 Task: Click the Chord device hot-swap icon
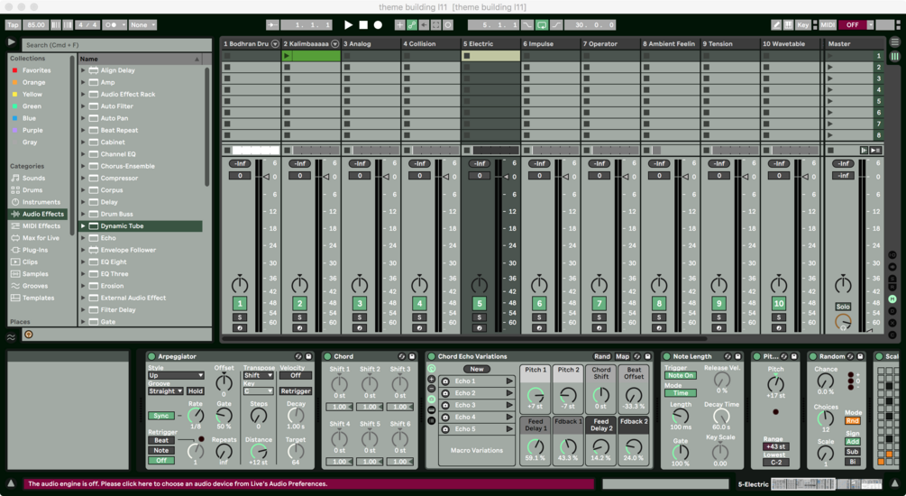[x=401, y=357]
